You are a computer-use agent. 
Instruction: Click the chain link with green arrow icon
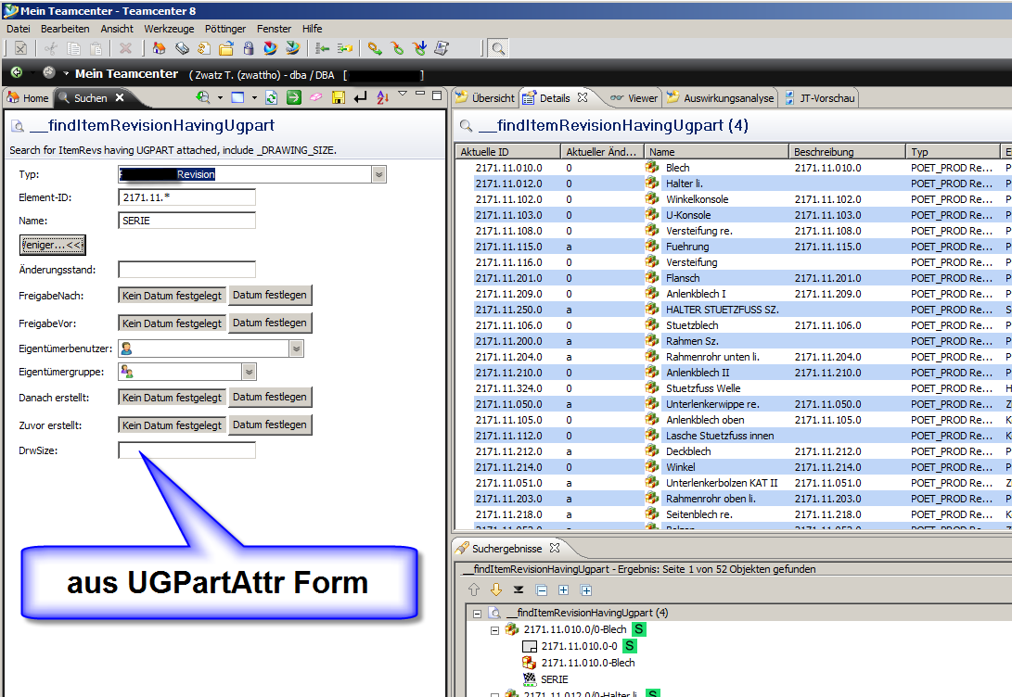[x=375, y=48]
